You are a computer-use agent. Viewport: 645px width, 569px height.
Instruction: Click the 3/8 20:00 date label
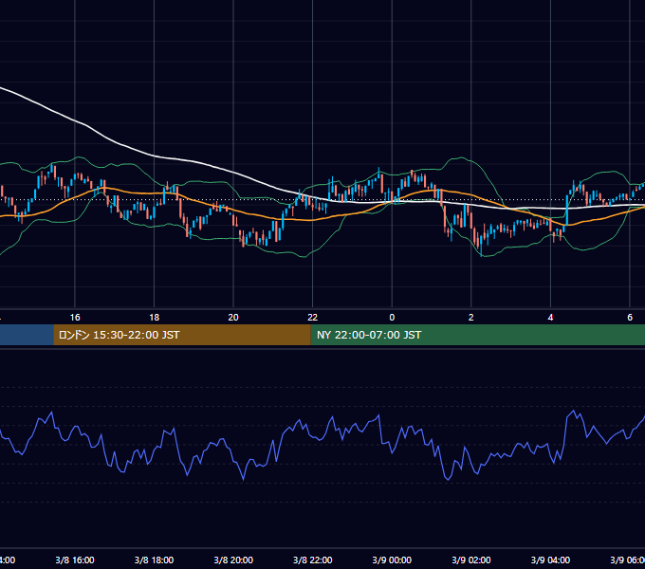(233, 560)
